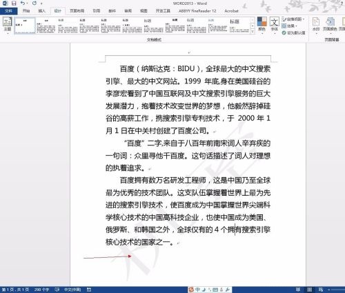Image resolution: width=345 pixels, height=293 pixels.
Task: Switch to the 页面布局 (Page Layout) tab
Action: pyautogui.click(x=77, y=11)
